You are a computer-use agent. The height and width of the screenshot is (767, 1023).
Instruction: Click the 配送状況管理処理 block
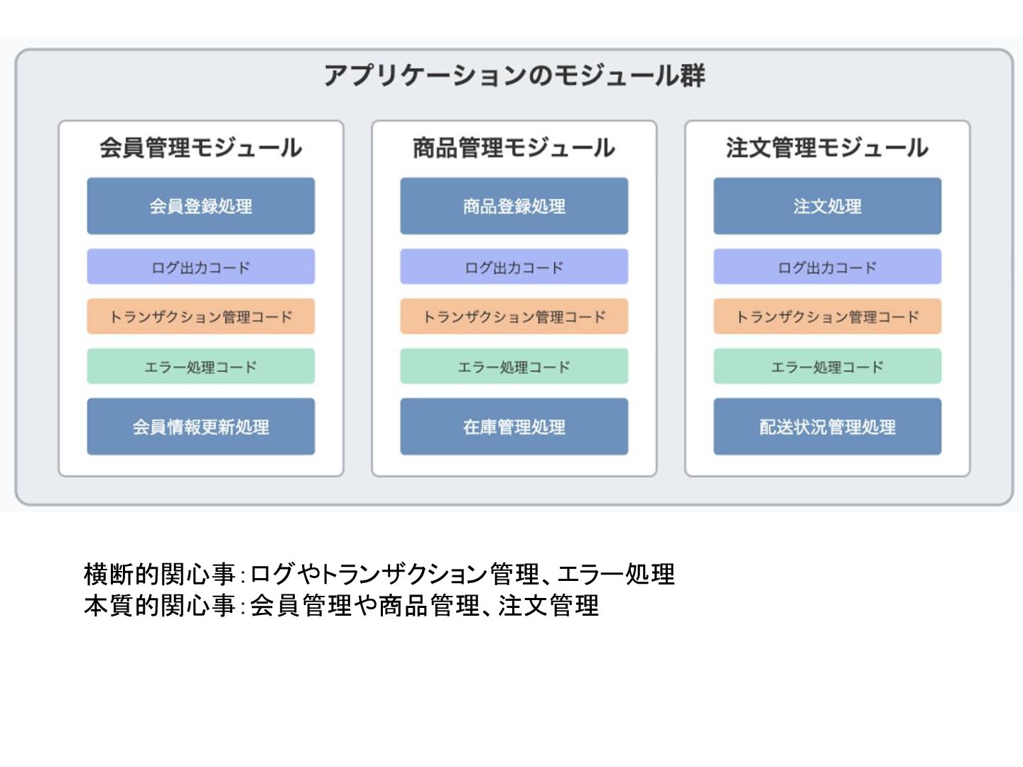[x=828, y=427]
